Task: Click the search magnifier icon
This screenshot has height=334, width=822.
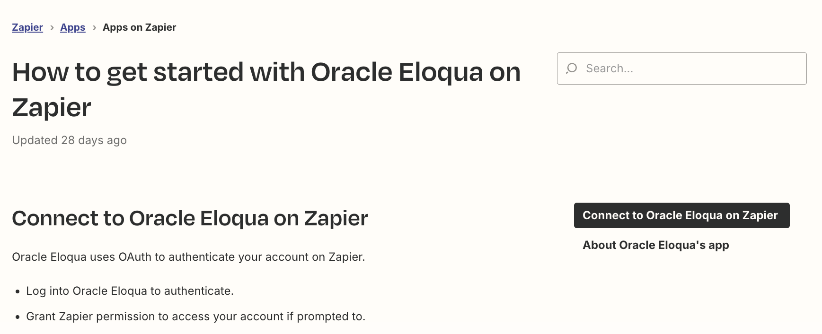Action: click(572, 69)
